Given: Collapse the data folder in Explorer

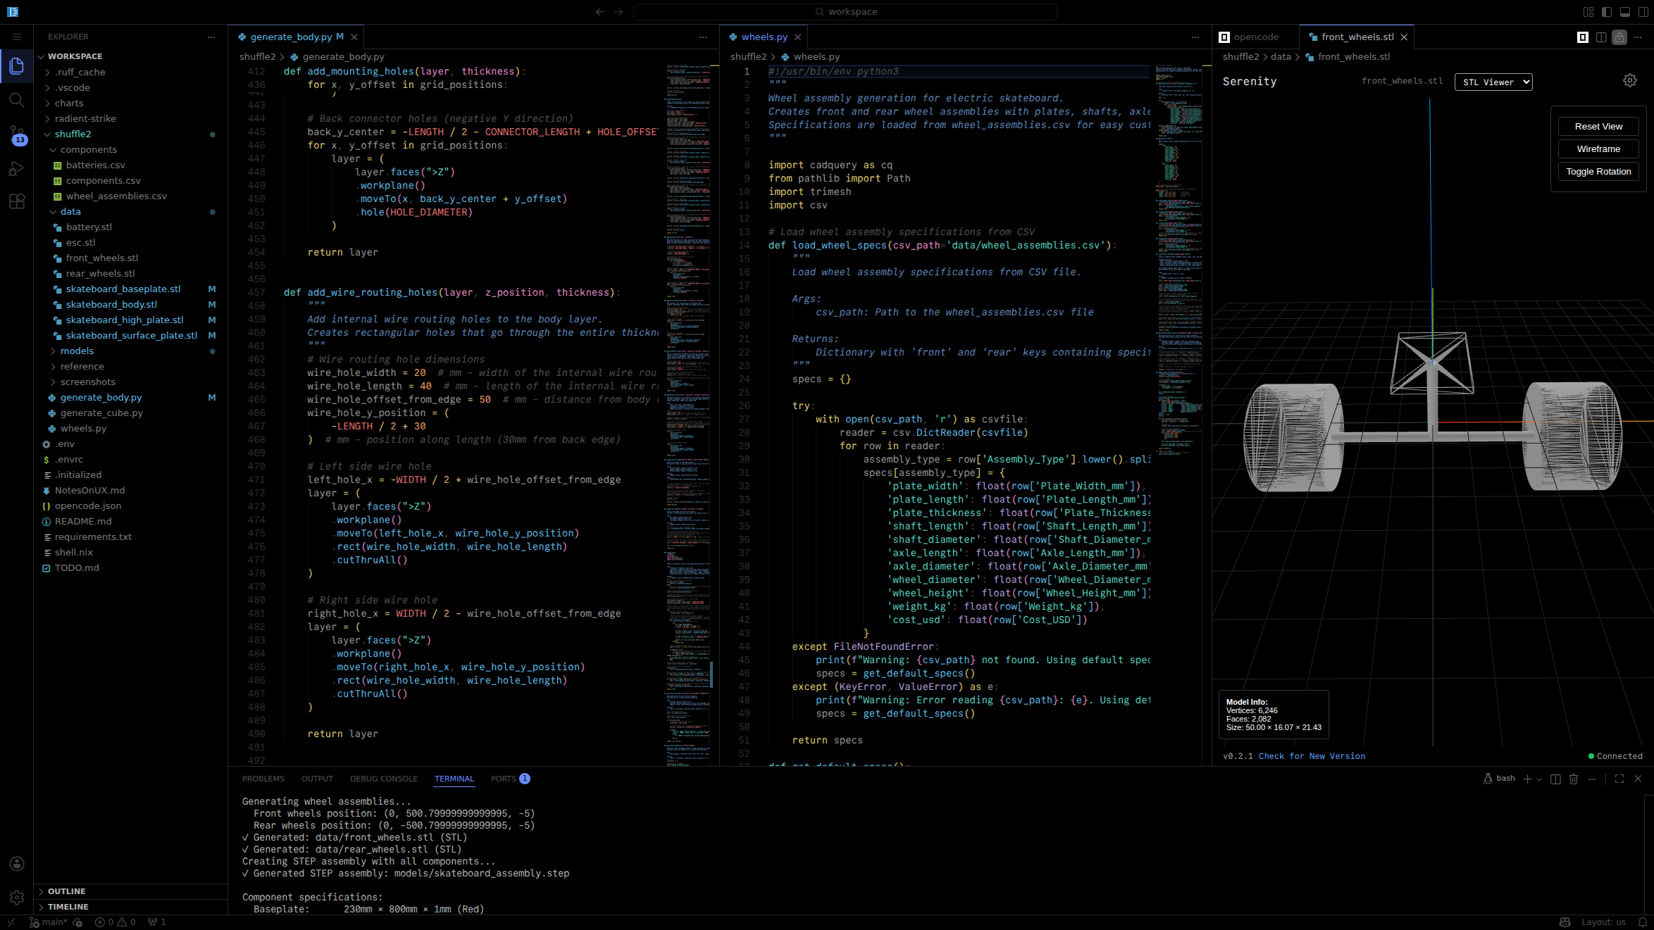Looking at the screenshot, I should click(x=70, y=211).
